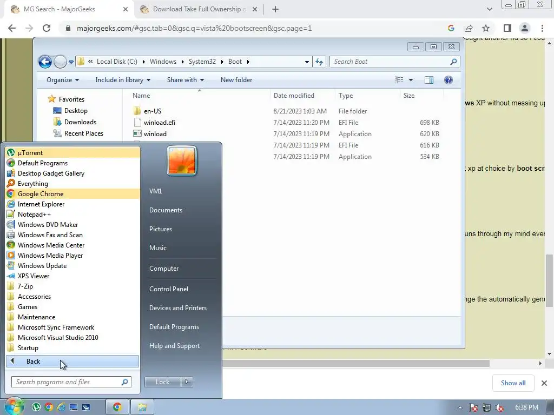This screenshot has height=415, width=554.
Task: Launch Internet Explorer from the programs list
Action: point(73,204)
